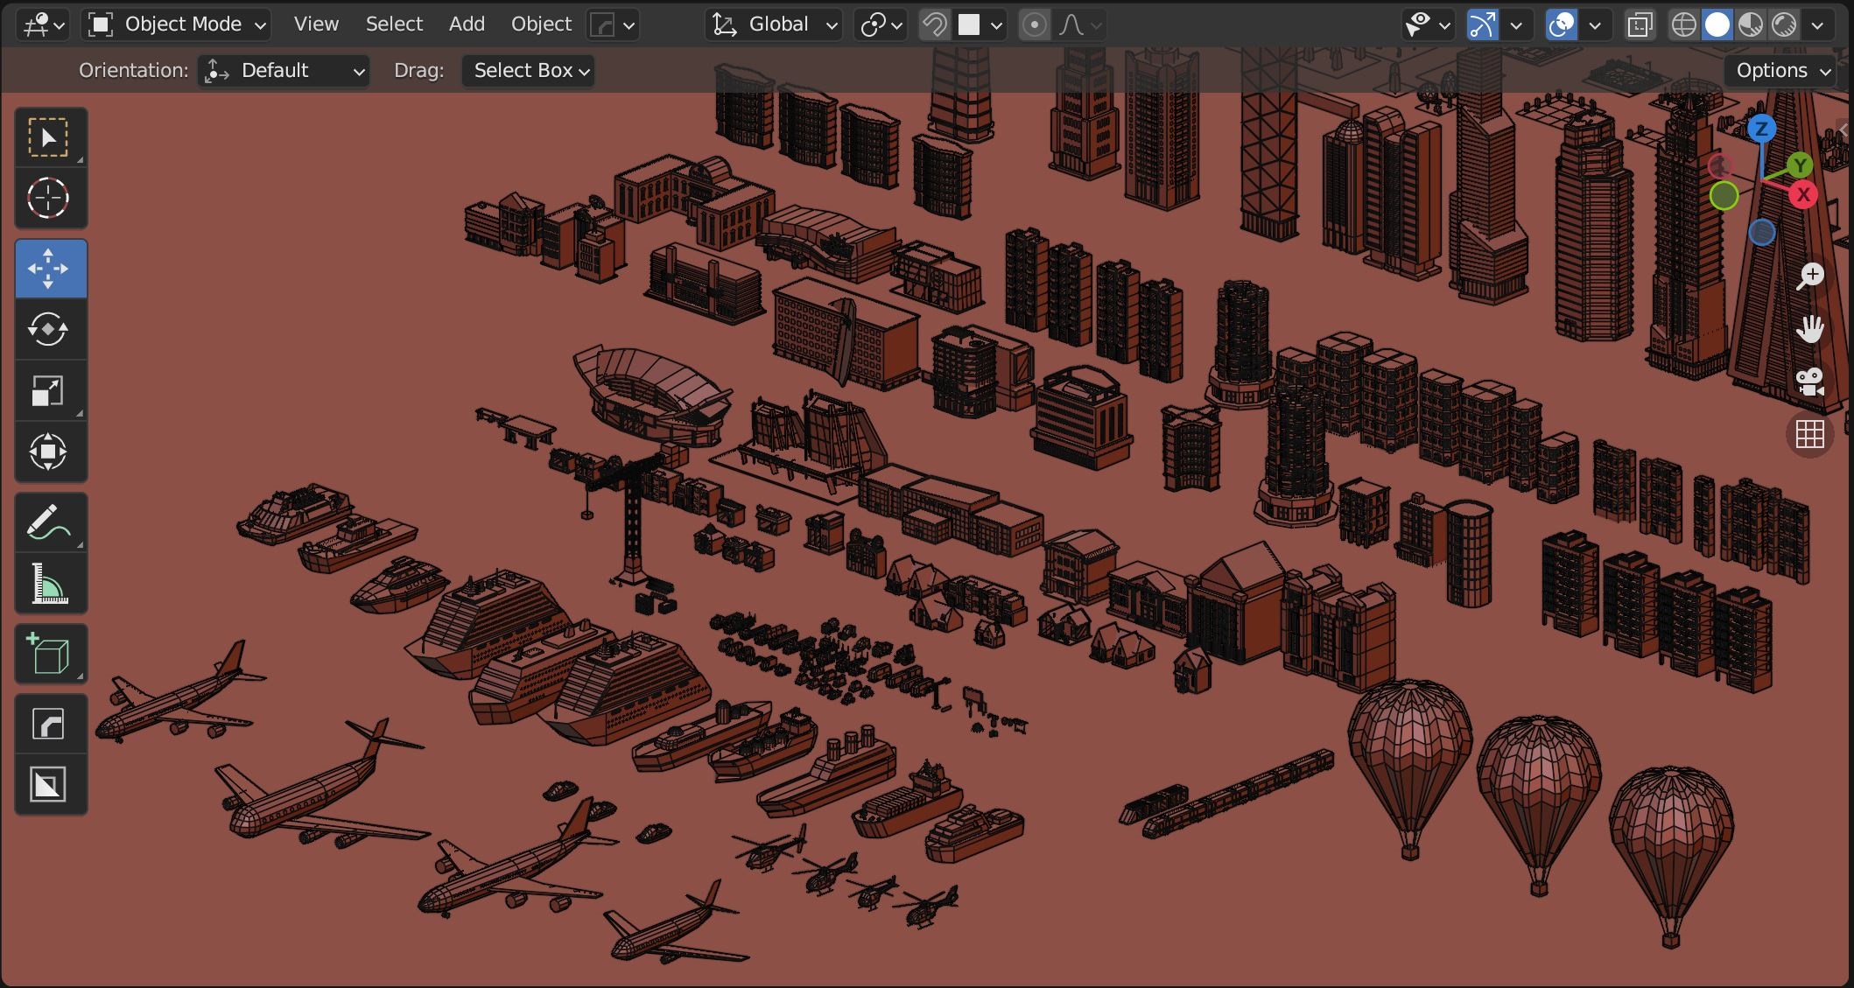Toggle X-ray display button

click(x=1640, y=25)
